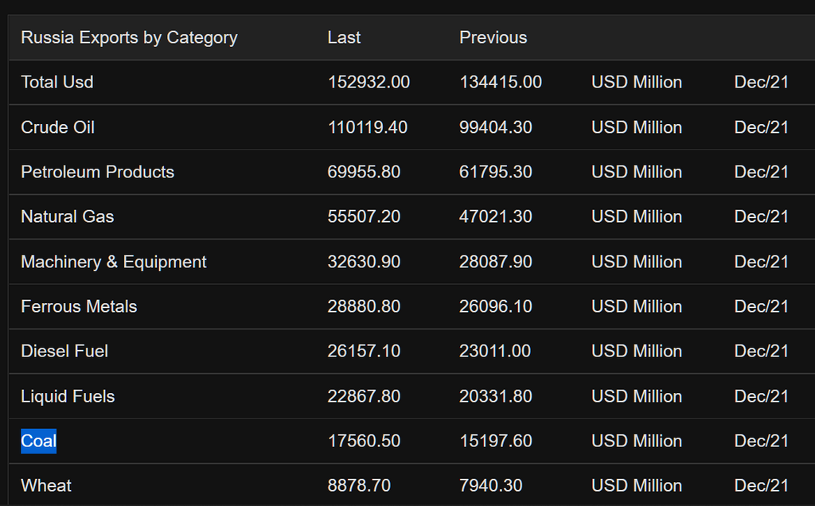Select Petroleum Products row label
815x506 pixels.
pos(97,172)
